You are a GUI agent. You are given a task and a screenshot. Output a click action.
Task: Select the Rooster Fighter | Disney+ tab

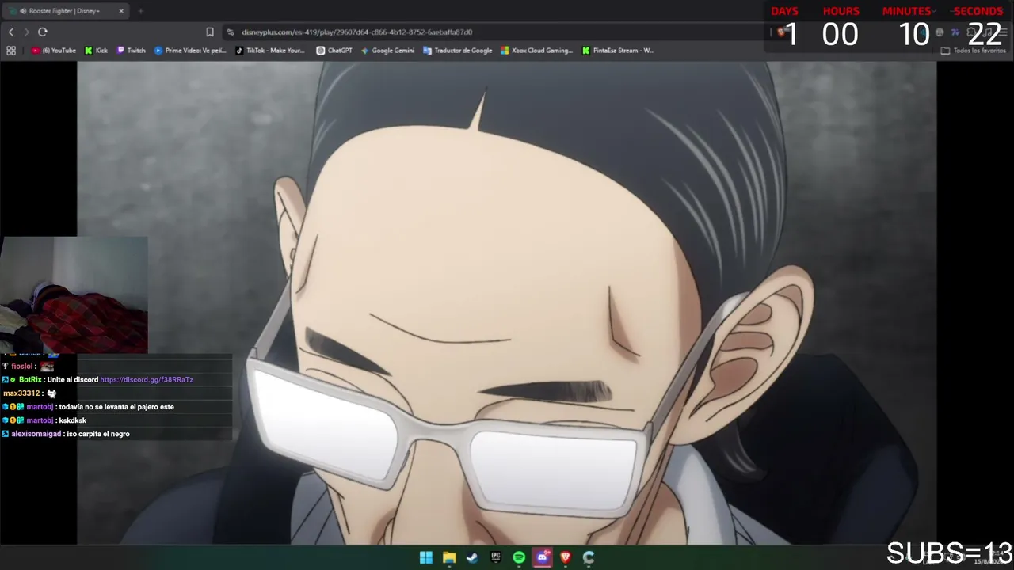pyautogui.click(x=67, y=11)
